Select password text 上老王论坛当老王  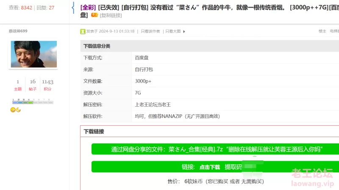(x=153, y=105)
